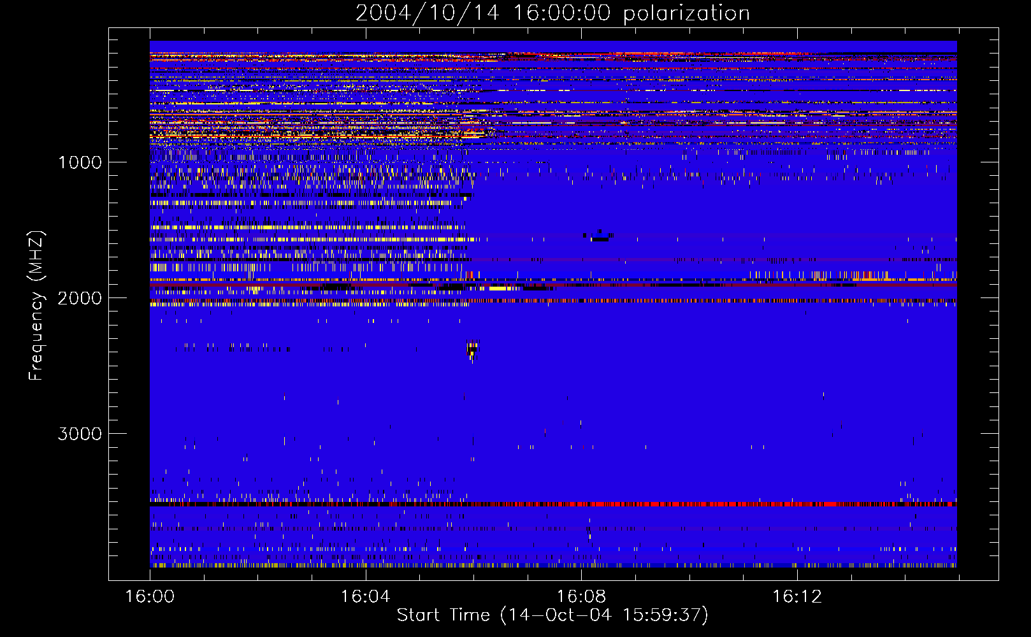
Task: Click the plot title '2004/10/14 16:00:00 polarization'
Action: coord(552,13)
